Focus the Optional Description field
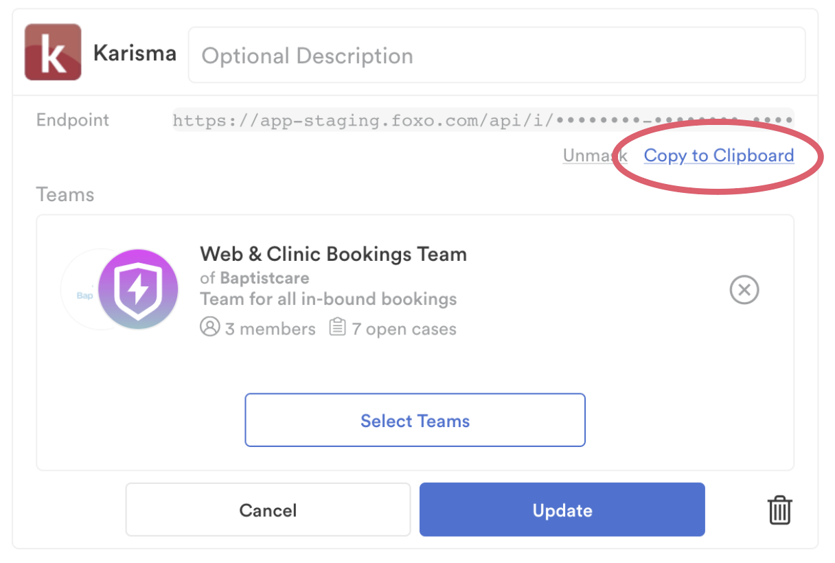This screenshot has width=835, height=563. [496, 55]
